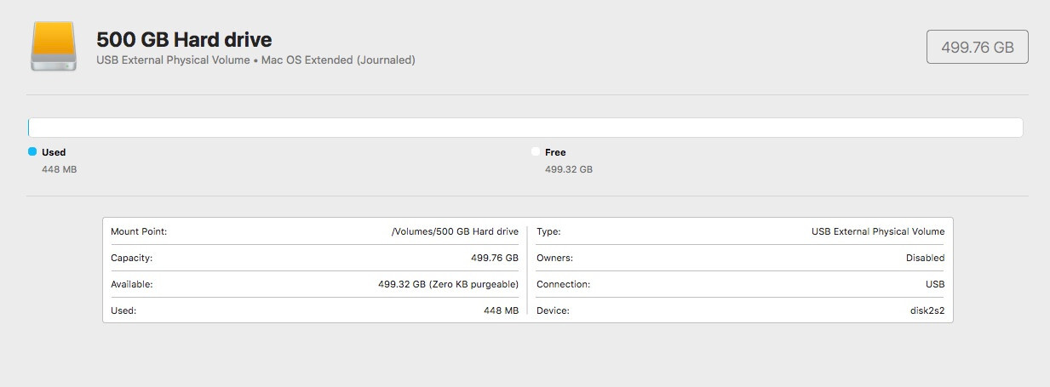Click the disk usage bar

(x=525, y=128)
